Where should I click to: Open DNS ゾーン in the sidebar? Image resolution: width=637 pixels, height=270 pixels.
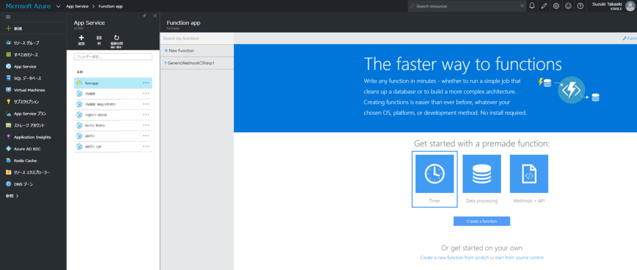pos(20,184)
